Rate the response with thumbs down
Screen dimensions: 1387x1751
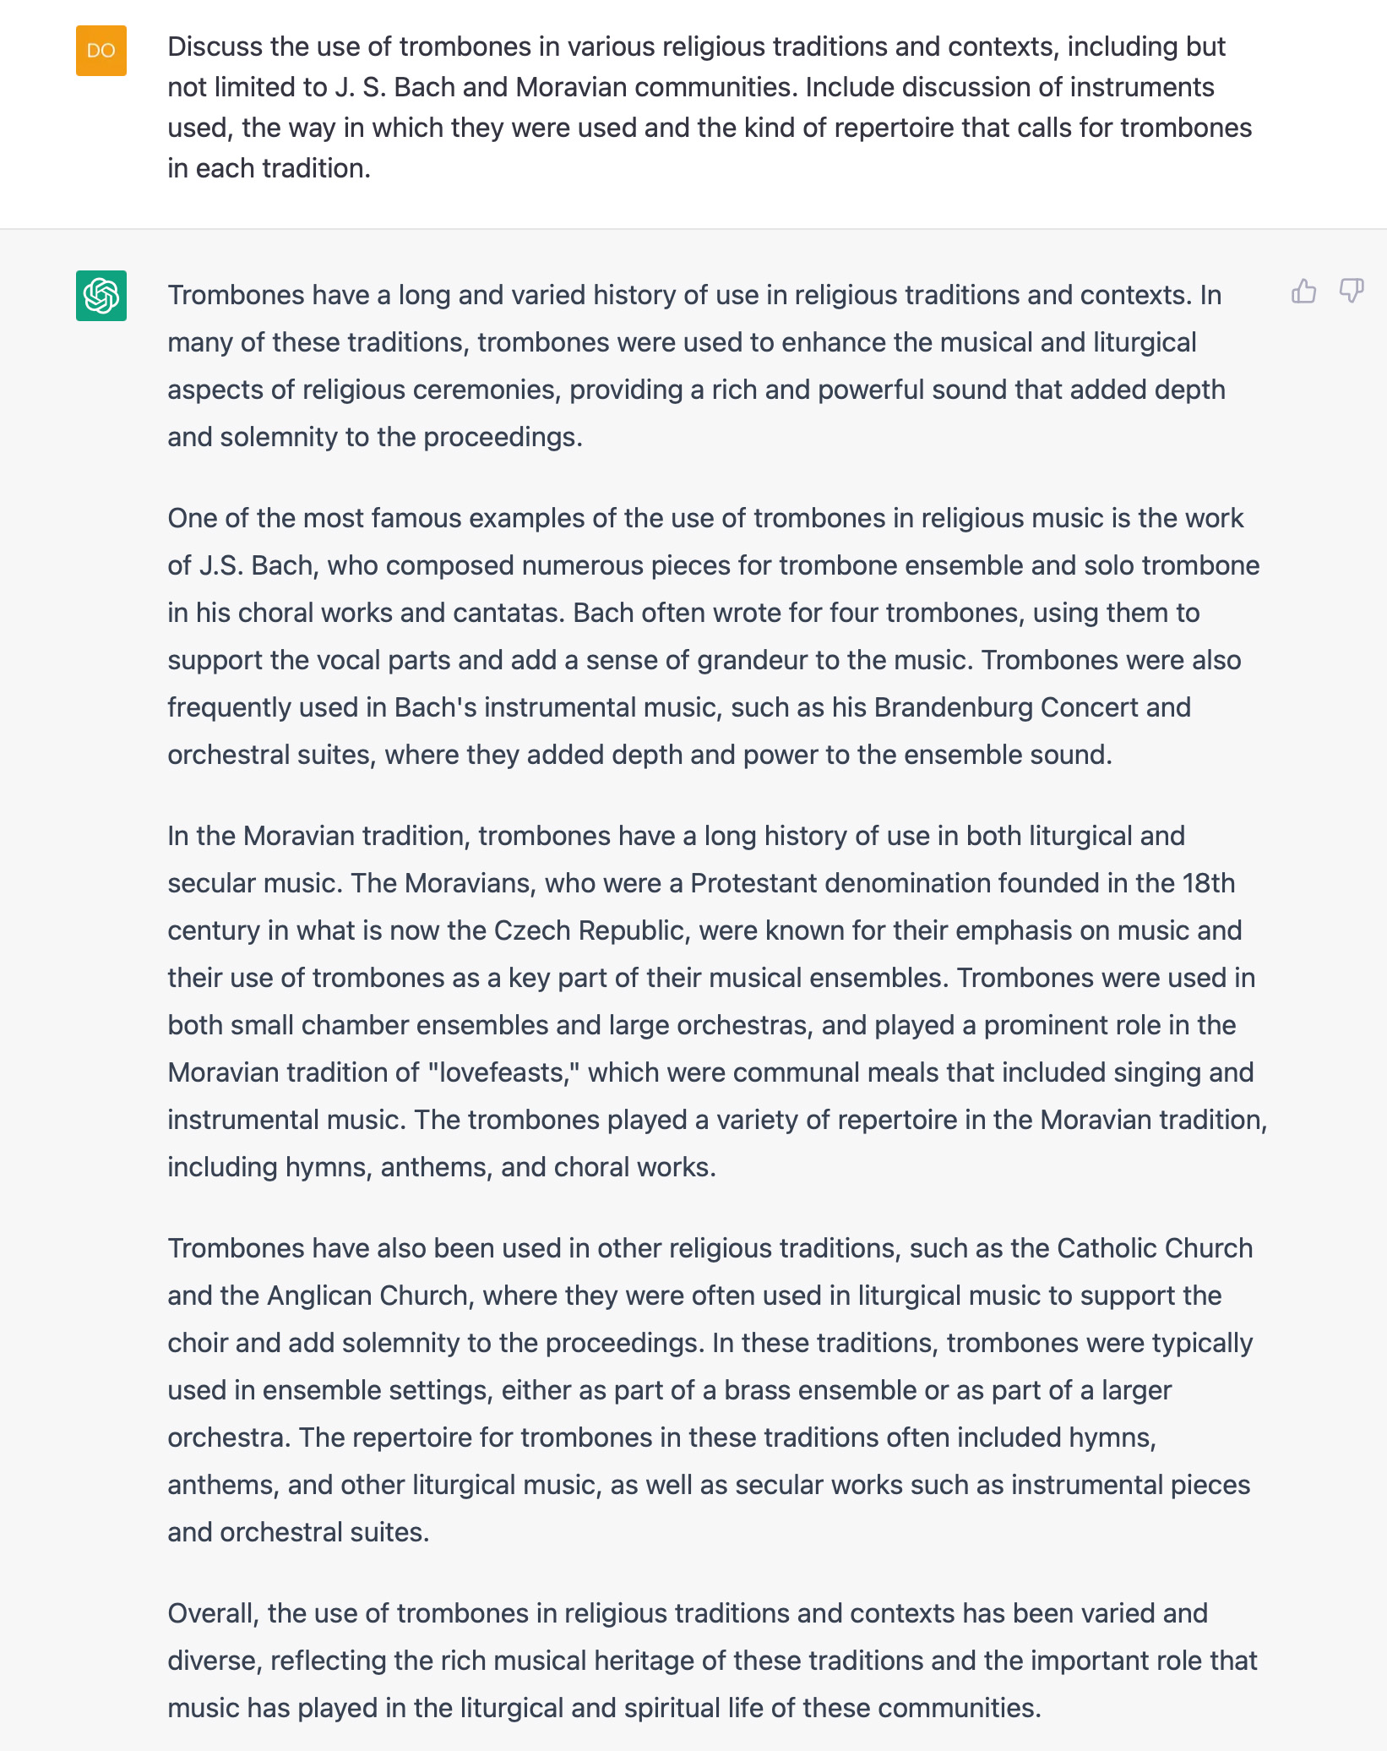(x=1352, y=292)
